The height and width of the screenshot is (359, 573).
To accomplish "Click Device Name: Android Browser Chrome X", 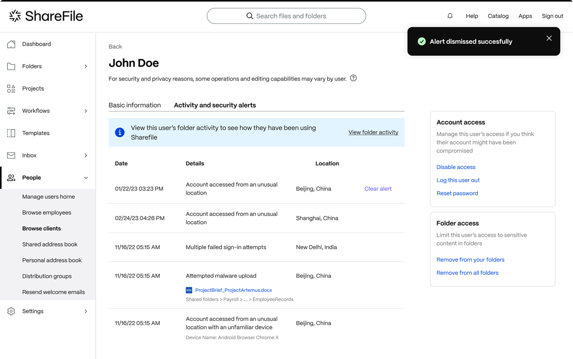I will (232, 338).
